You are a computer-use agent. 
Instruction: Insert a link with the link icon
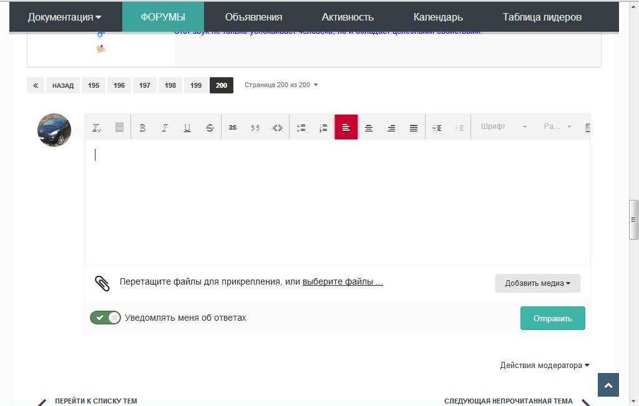tap(233, 128)
